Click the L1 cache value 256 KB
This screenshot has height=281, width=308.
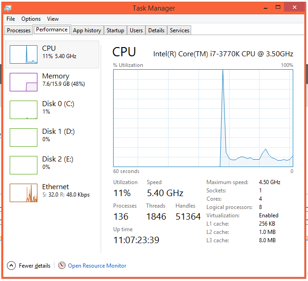pyautogui.click(x=267, y=224)
